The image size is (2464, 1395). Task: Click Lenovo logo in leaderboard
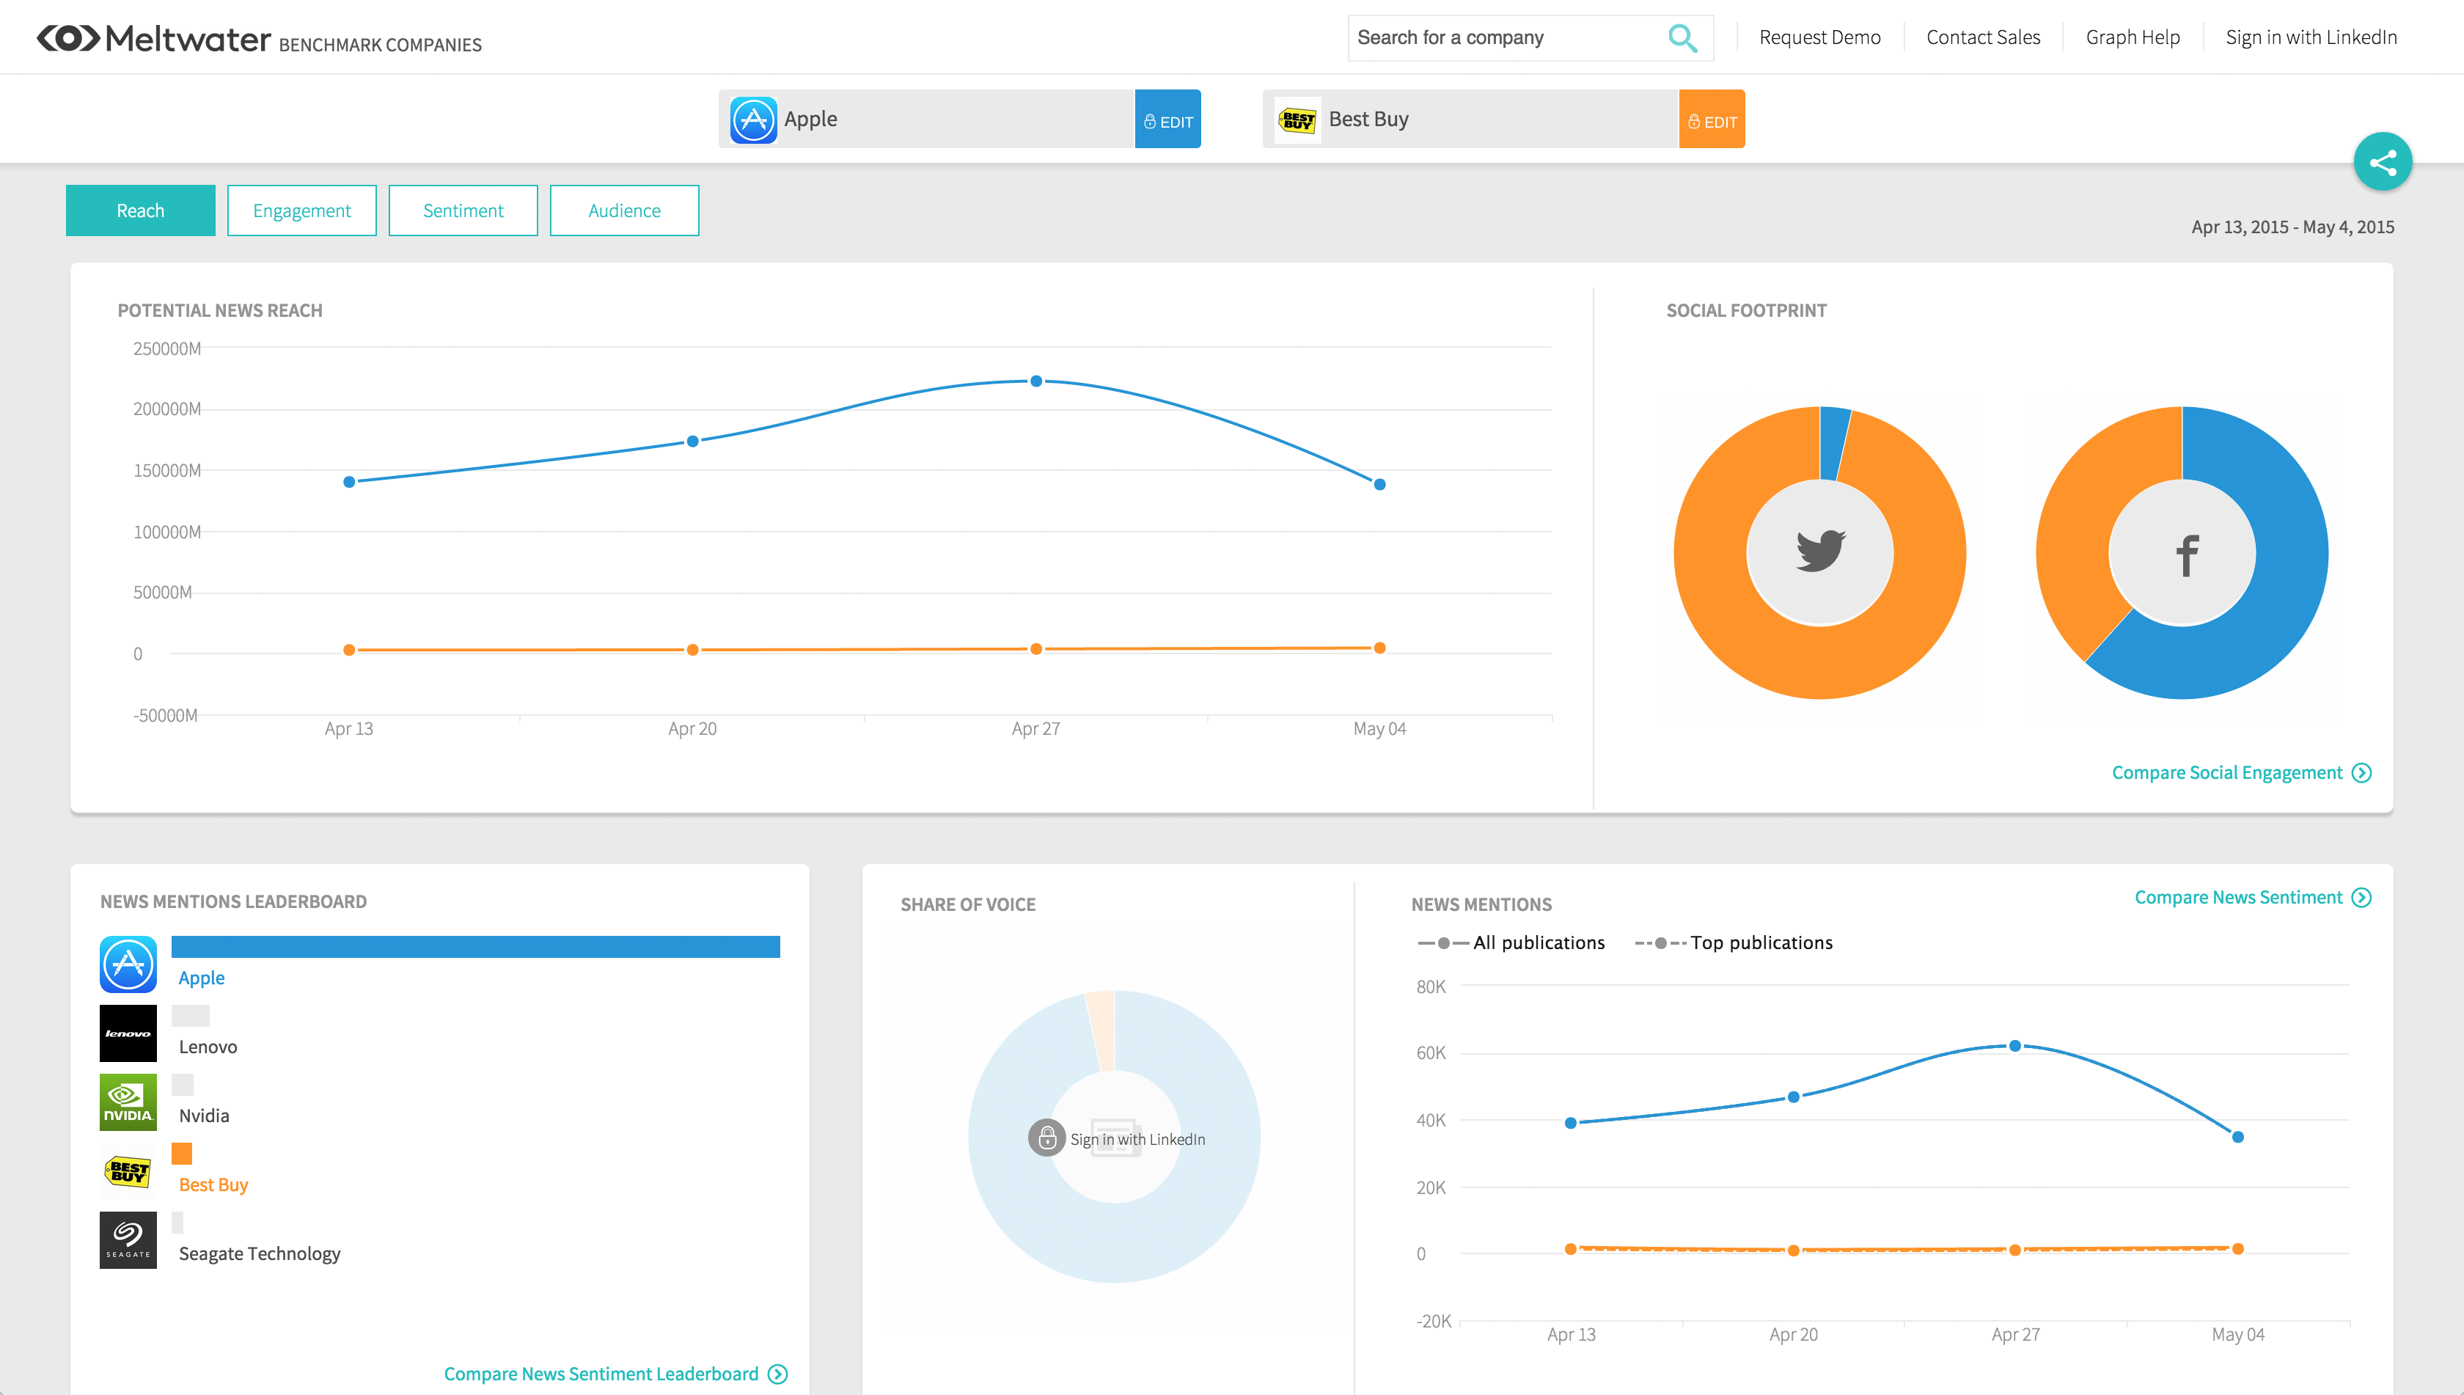128,1033
